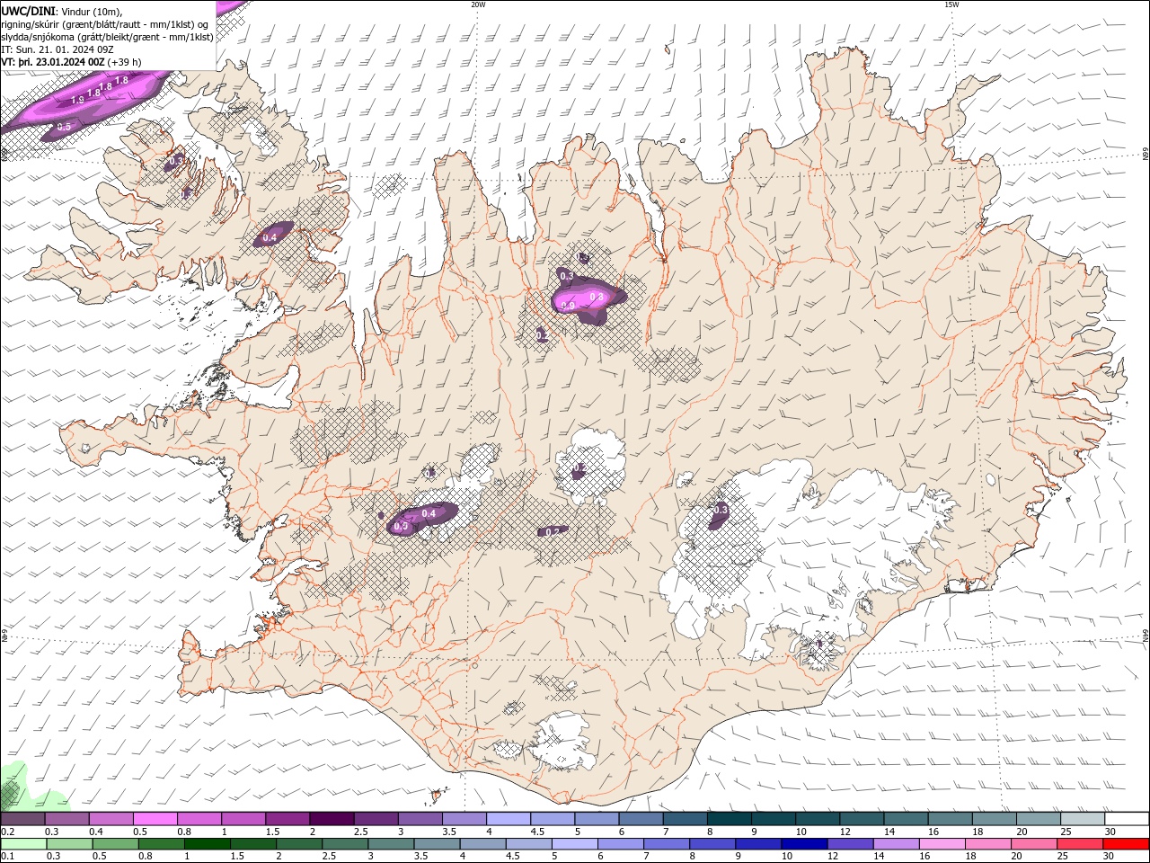Click the '3.5' label in the snow legend
Image resolution: width=1150 pixels, height=863 pixels.
pyautogui.click(x=449, y=832)
